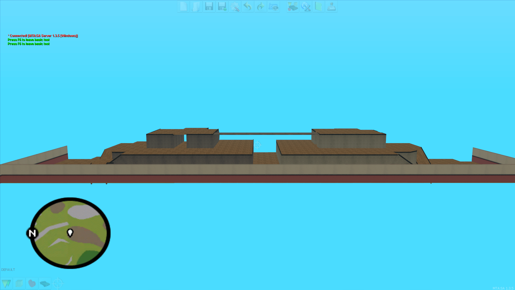Click the DEFAULT label above the element bar
Image resolution: width=515 pixels, height=290 pixels.
tap(8, 270)
